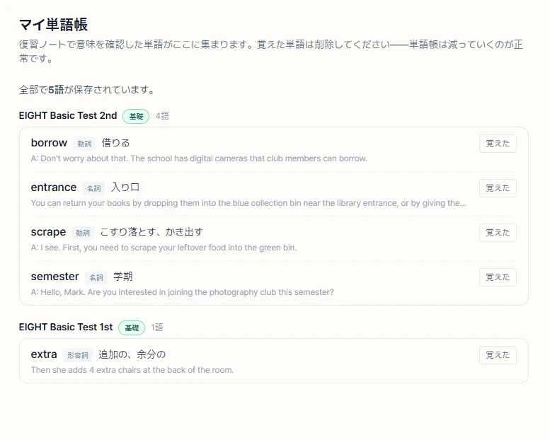Click the 動詞 tag next to scrape

[83, 233]
